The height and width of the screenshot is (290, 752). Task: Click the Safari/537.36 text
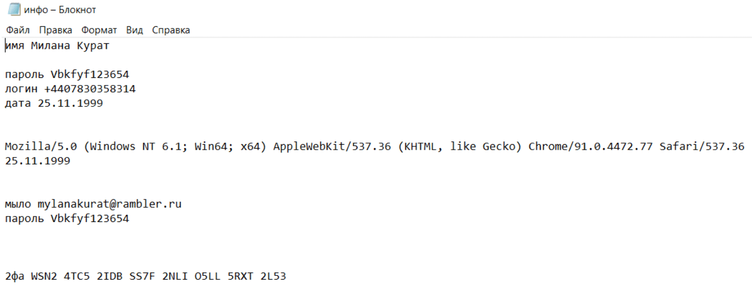702,146
